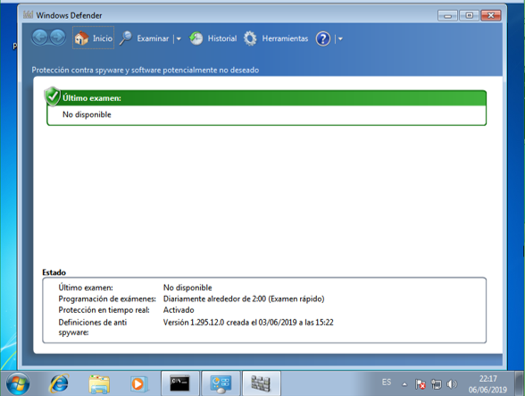Open Herramientas tools and settings
This screenshot has height=396, width=525.
[x=276, y=38]
